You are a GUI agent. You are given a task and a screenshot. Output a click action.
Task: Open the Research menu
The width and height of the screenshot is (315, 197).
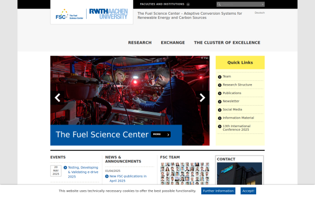point(140,43)
